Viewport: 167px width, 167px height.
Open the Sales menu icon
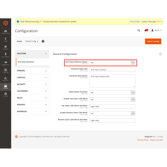coord(6,40)
